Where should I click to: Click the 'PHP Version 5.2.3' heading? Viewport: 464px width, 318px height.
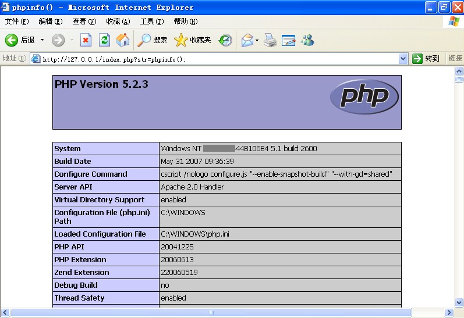(101, 84)
